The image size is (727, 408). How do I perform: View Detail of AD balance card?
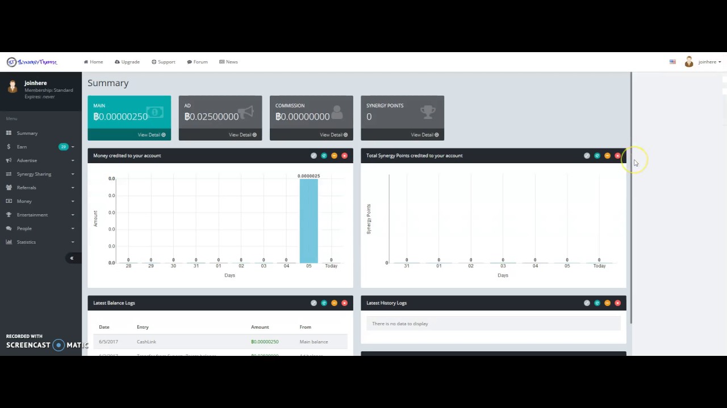pyautogui.click(x=243, y=135)
